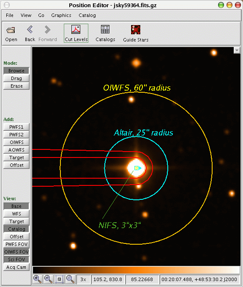Add a PWFS1 guide star

pyautogui.click(x=16, y=127)
